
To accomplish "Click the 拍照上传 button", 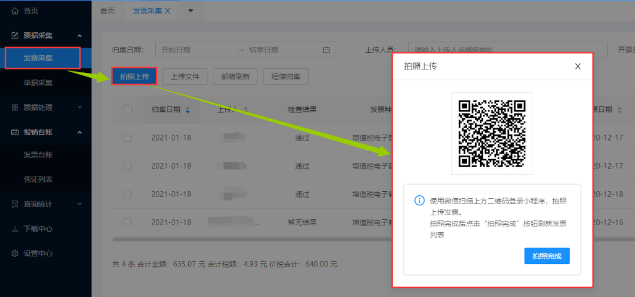I will coord(135,76).
